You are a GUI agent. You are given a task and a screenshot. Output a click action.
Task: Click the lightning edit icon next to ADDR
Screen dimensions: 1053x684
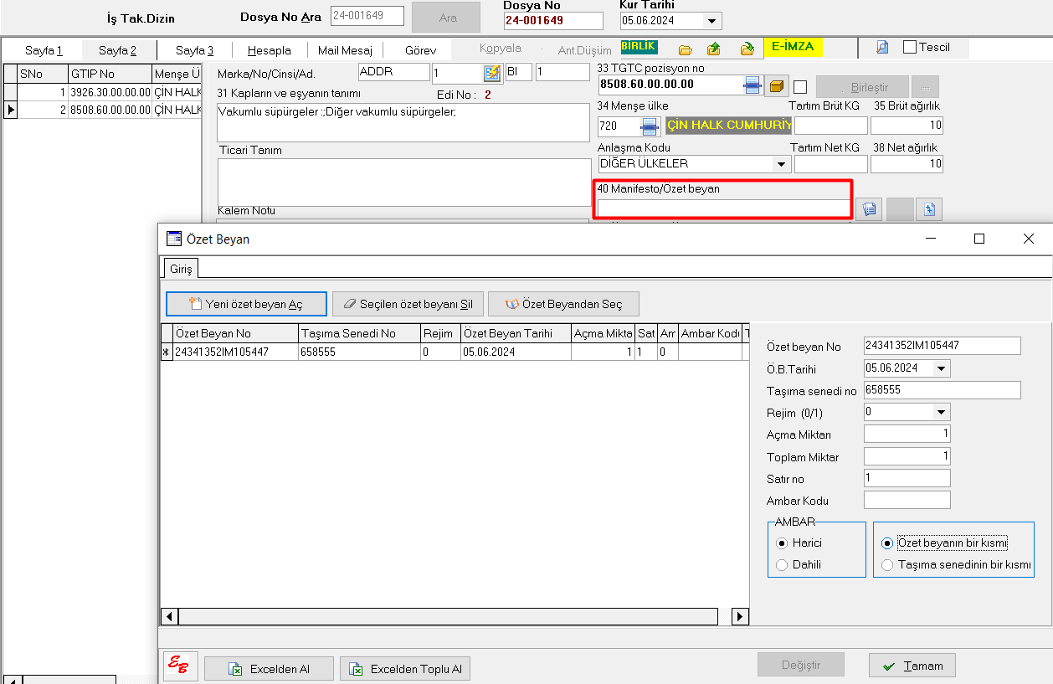(x=492, y=73)
